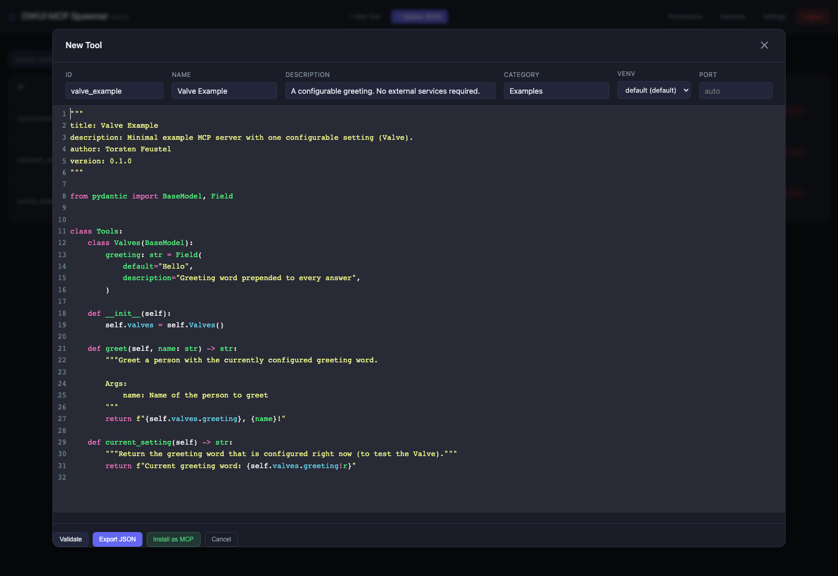
Task: Click the description metadata line in code
Action: 241,138
